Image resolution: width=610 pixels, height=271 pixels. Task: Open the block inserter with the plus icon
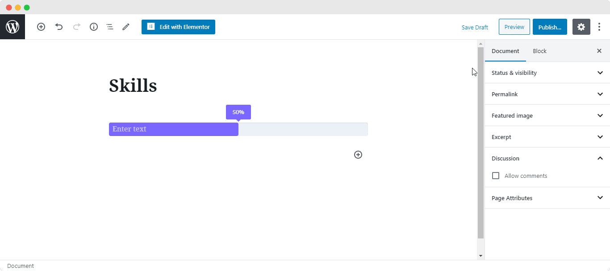click(x=41, y=27)
